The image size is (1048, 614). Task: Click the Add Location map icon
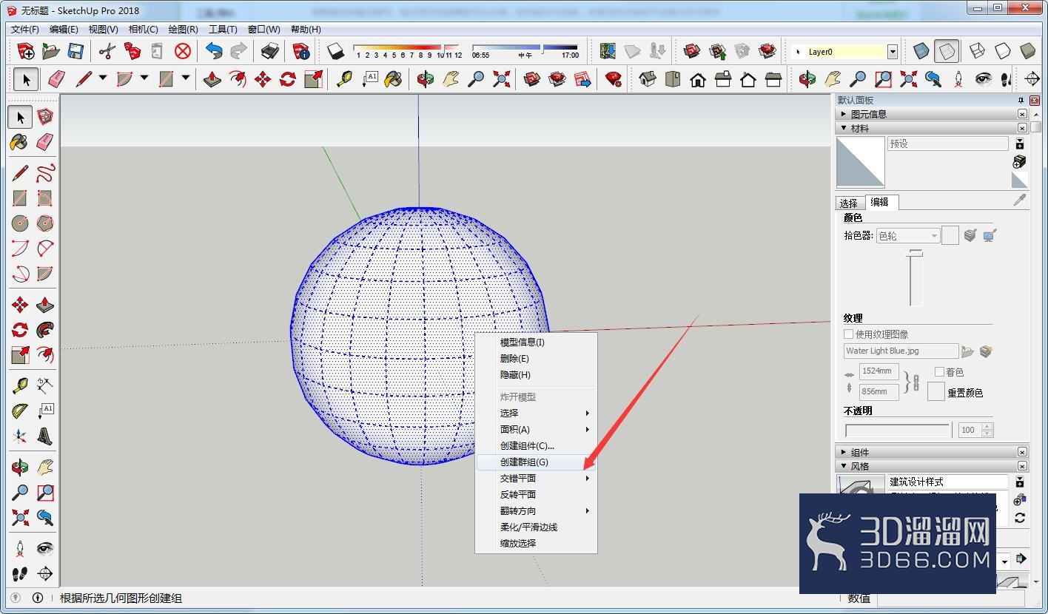[608, 51]
